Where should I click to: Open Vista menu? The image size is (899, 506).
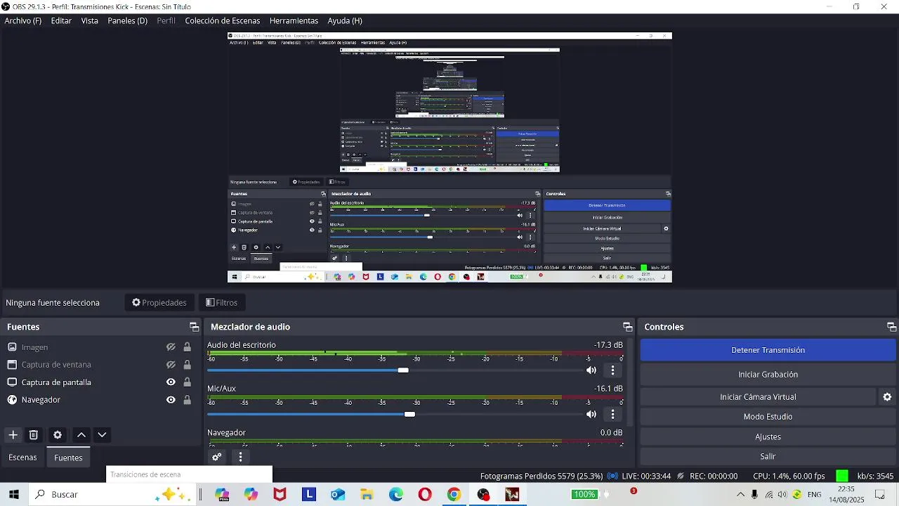(90, 21)
